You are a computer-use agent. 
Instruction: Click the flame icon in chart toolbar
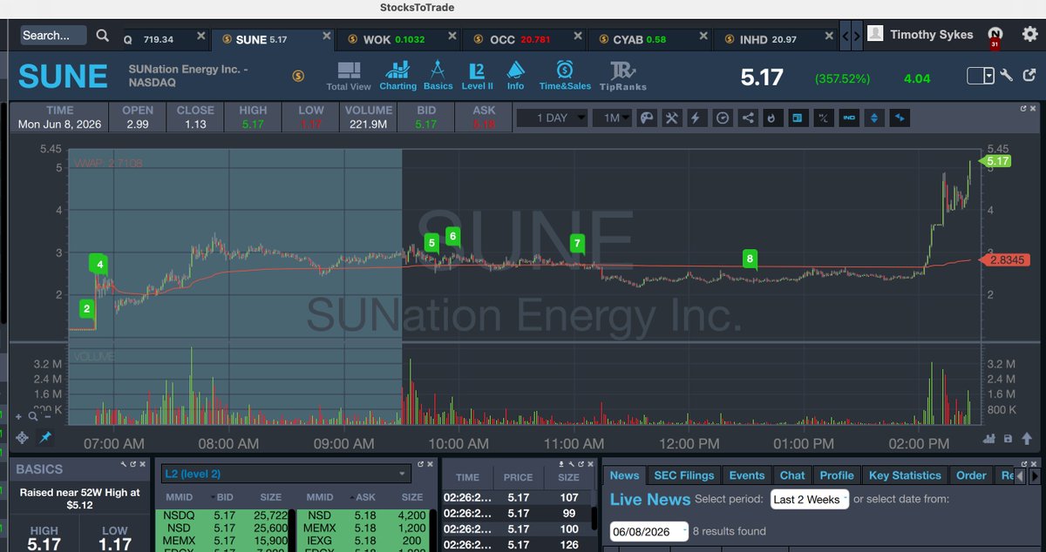(x=771, y=118)
